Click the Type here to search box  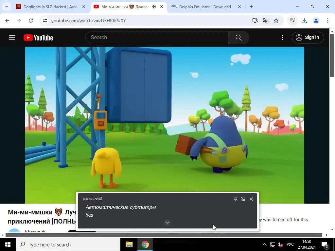click(x=68, y=244)
